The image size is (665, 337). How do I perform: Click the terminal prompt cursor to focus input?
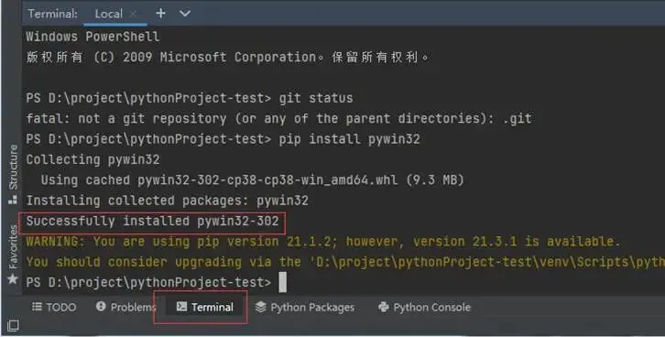(x=282, y=282)
